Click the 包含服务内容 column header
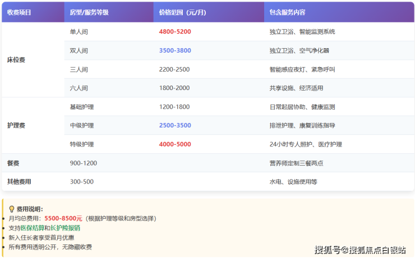 click(289, 12)
